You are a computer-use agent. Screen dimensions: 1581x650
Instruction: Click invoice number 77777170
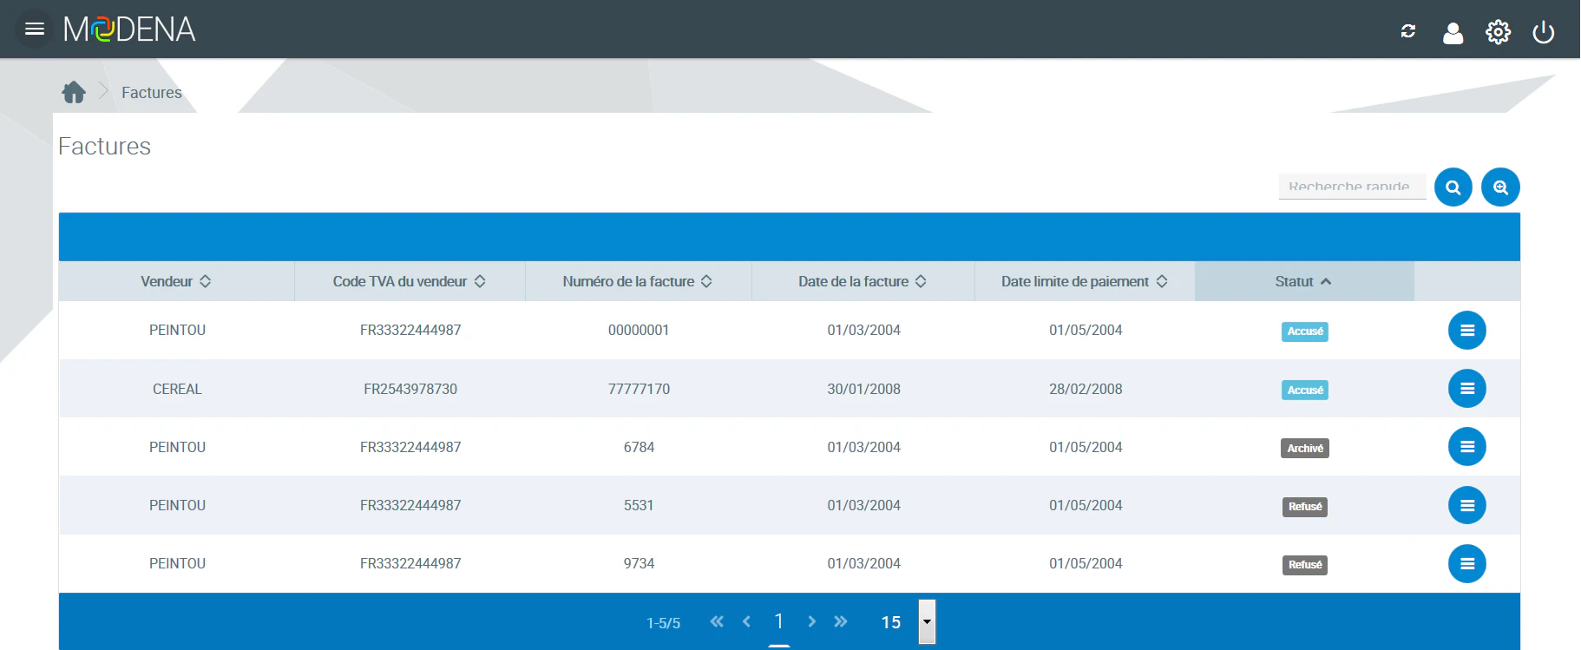639,389
